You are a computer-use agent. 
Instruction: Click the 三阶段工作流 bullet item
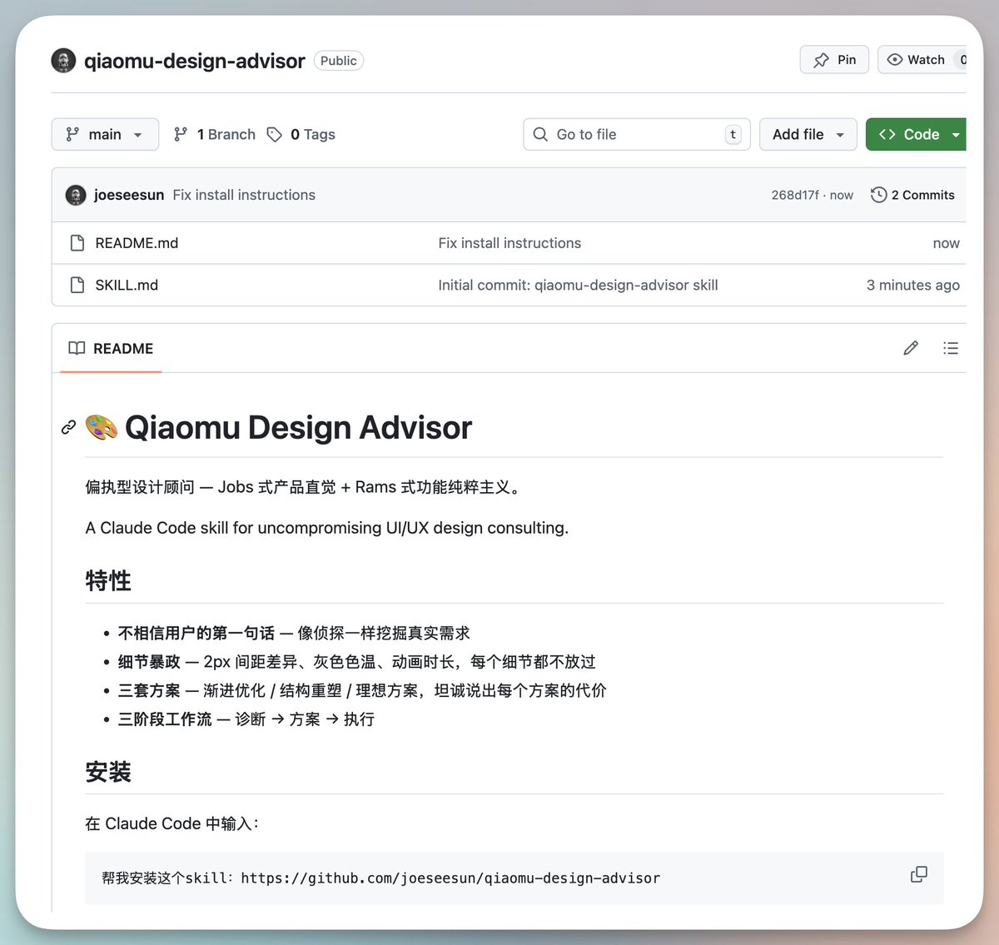tap(246, 719)
